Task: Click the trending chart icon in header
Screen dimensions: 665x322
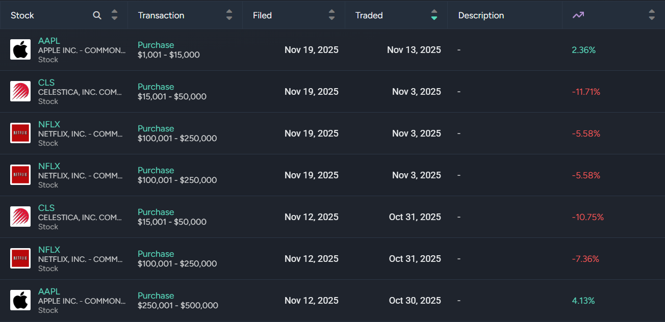Action: tap(578, 15)
